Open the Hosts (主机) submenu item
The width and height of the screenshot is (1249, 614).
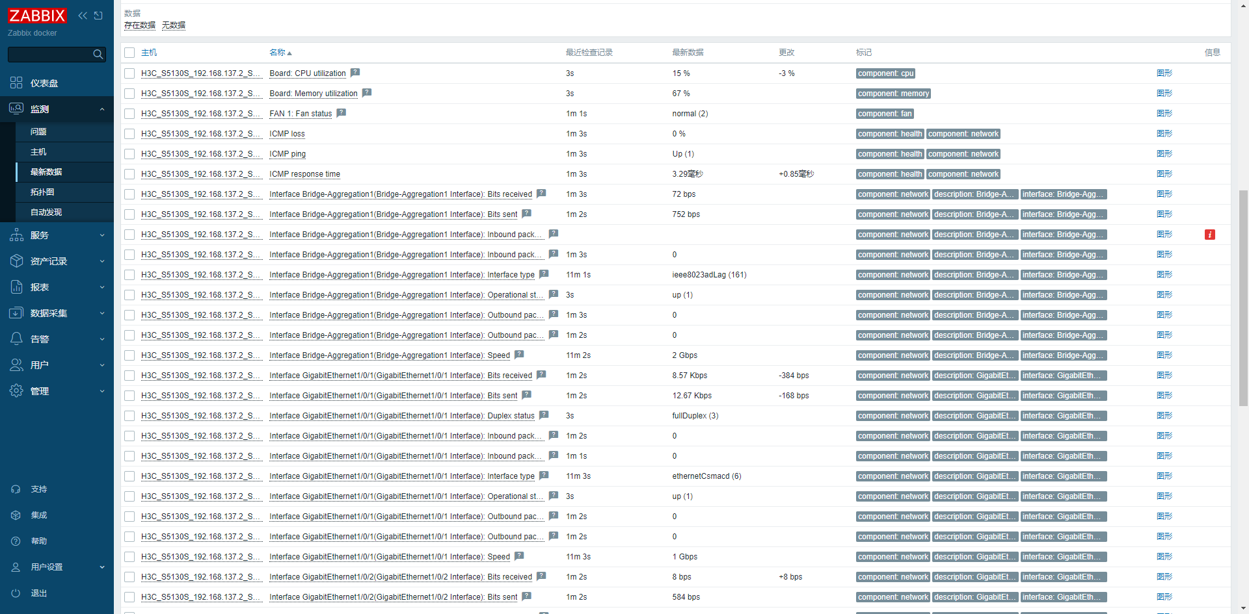pyautogui.click(x=64, y=151)
